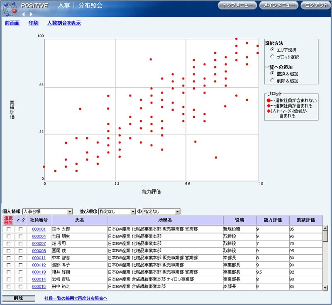The image size is (332, 305).
Task: Click the ログアウト button
Action: pyautogui.click(x=316, y=5)
